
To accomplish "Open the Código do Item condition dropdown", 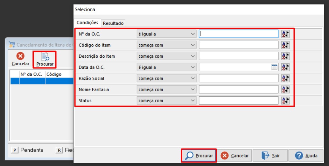I will coord(167,45).
